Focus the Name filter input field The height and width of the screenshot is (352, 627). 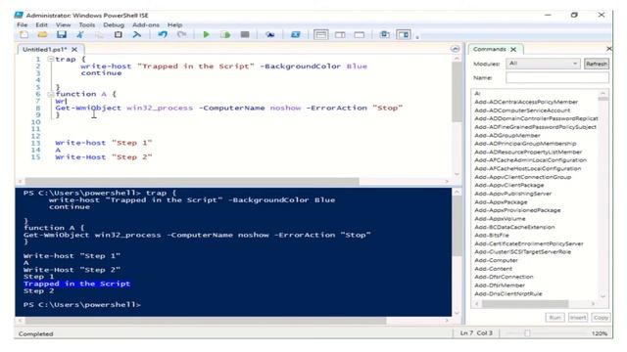pos(557,78)
